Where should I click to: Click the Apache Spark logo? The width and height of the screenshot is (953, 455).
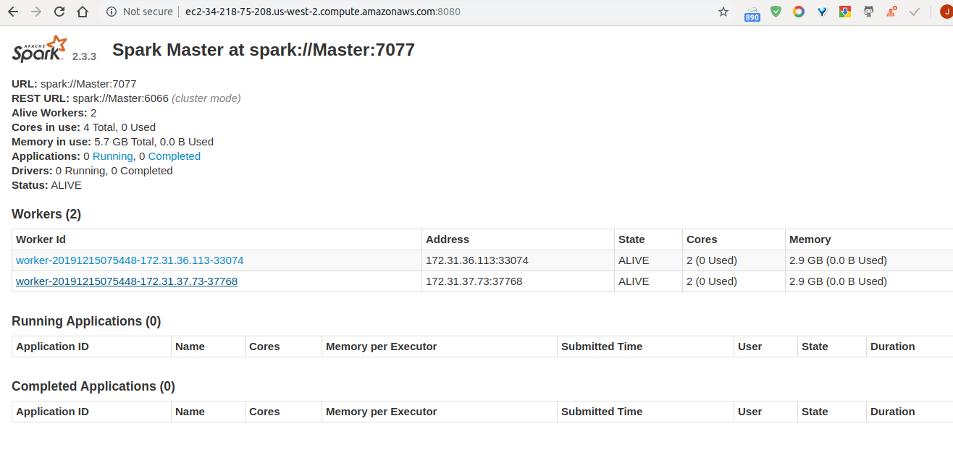[x=39, y=50]
